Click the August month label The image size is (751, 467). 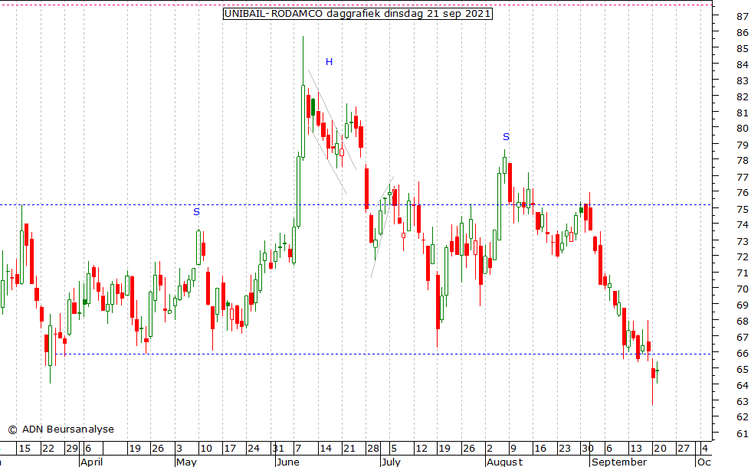(x=505, y=462)
